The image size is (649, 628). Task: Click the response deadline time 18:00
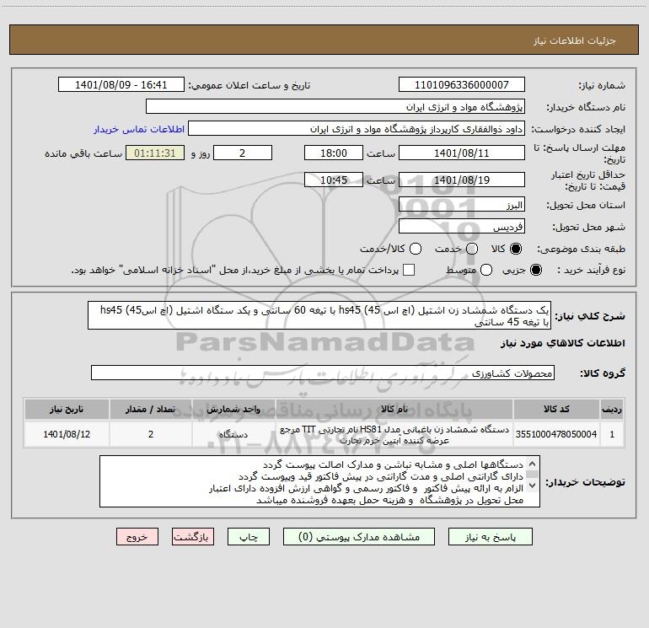[334, 153]
